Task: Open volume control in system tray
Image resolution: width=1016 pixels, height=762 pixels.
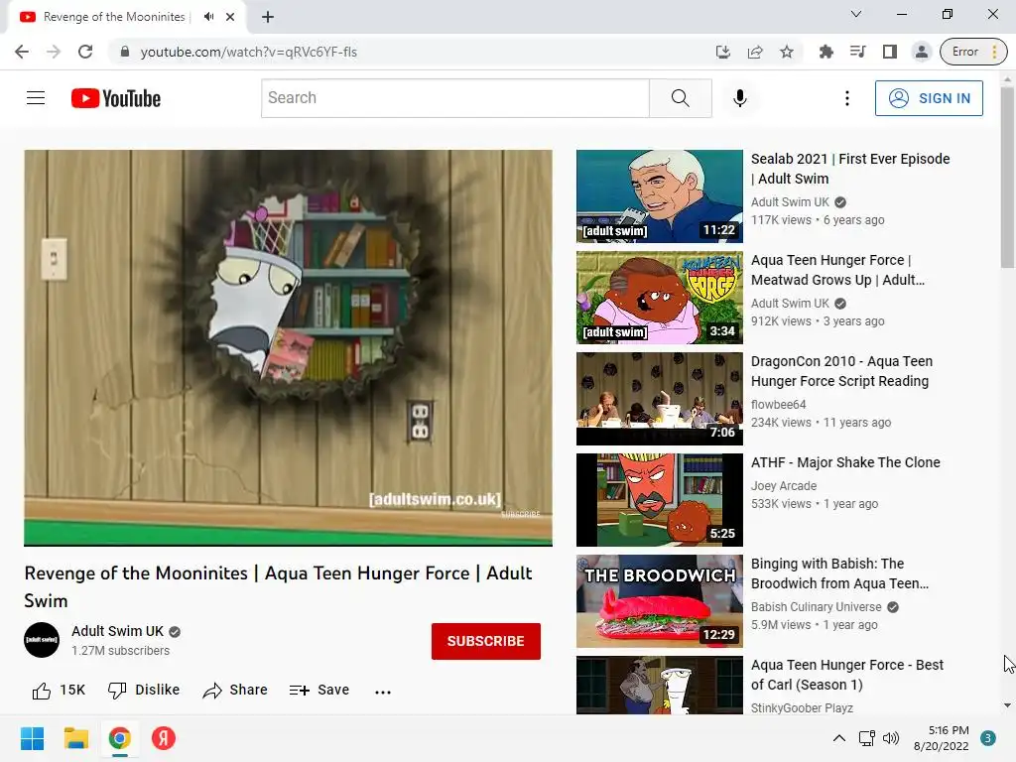Action: (x=891, y=738)
